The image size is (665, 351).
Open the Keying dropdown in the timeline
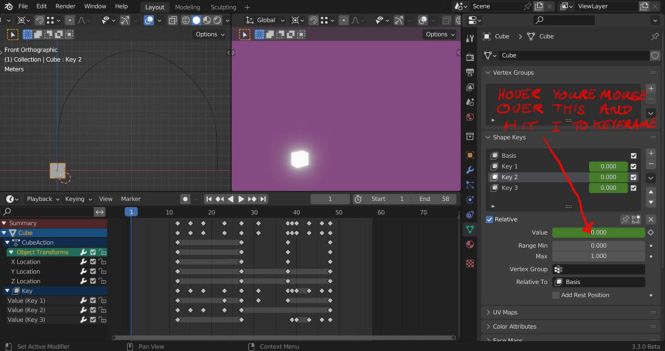[78, 199]
